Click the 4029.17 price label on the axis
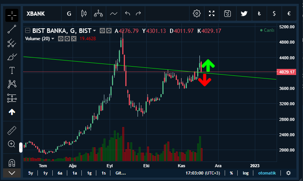This screenshot has height=181, width=303. coord(287,72)
